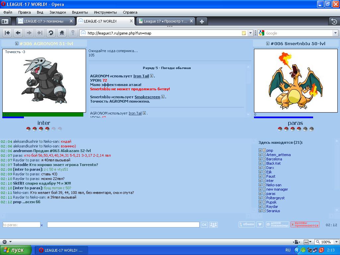Open the Справка menu
This screenshot has height=255, width=340.
point(130,12)
